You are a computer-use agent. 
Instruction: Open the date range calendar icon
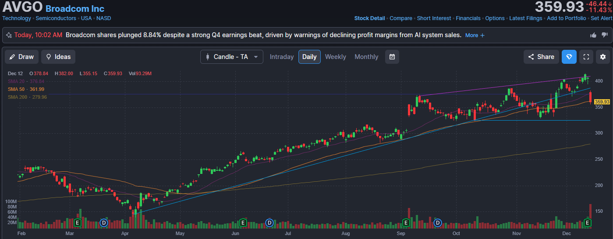pos(392,57)
